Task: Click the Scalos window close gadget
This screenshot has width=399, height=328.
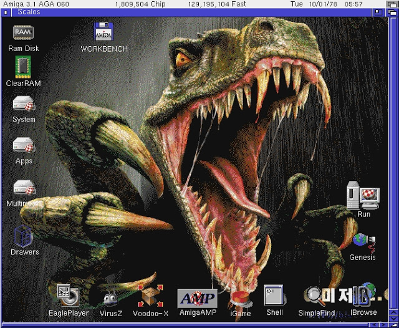Action: pyautogui.click(x=6, y=12)
